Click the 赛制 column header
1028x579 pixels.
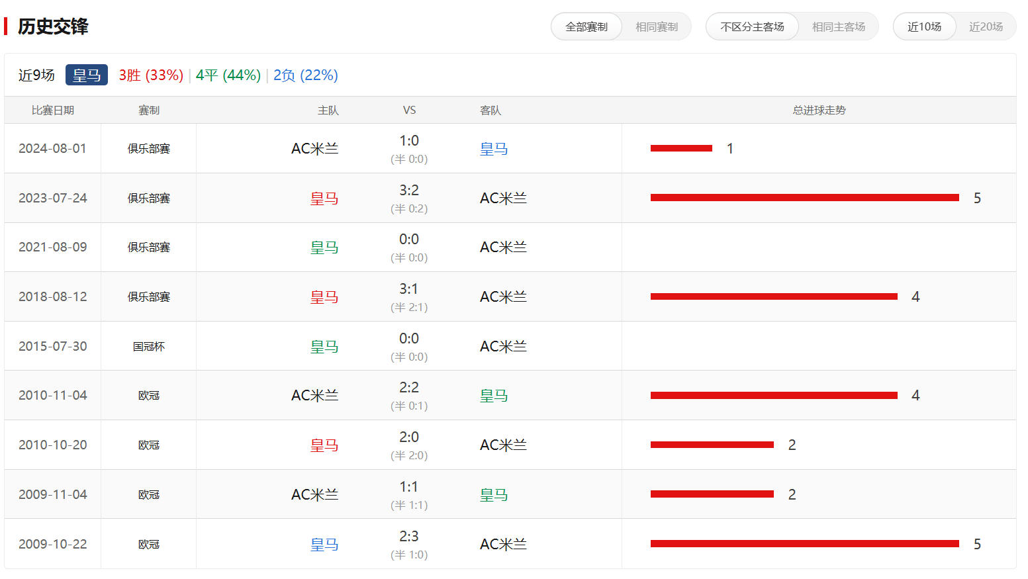point(149,110)
